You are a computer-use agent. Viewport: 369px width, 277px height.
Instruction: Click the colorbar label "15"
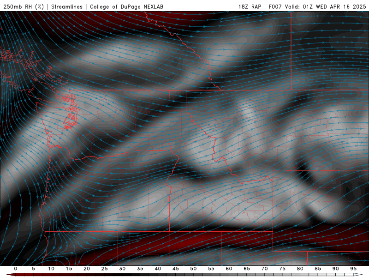(x=69, y=269)
